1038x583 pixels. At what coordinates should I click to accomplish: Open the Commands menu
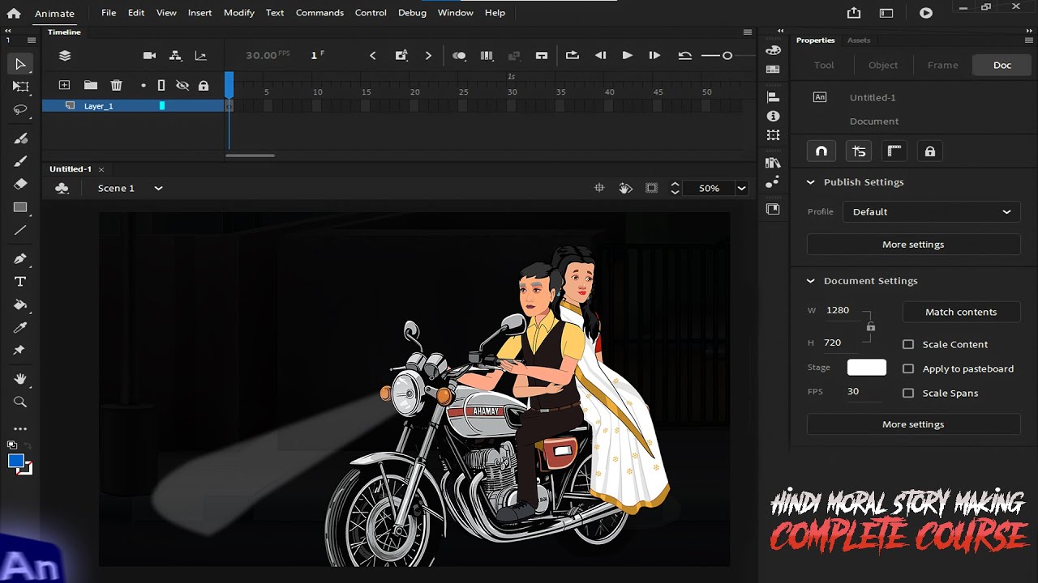coord(320,13)
